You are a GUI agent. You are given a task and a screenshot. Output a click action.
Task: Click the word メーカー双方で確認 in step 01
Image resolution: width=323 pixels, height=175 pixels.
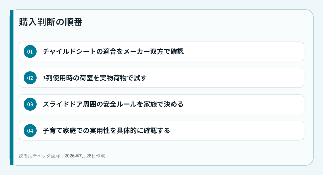coord(153,51)
